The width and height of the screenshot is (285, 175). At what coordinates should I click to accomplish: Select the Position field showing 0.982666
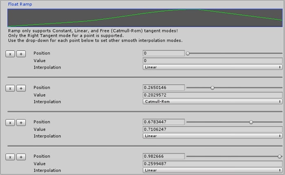pyautogui.click(x=164, y=156)
